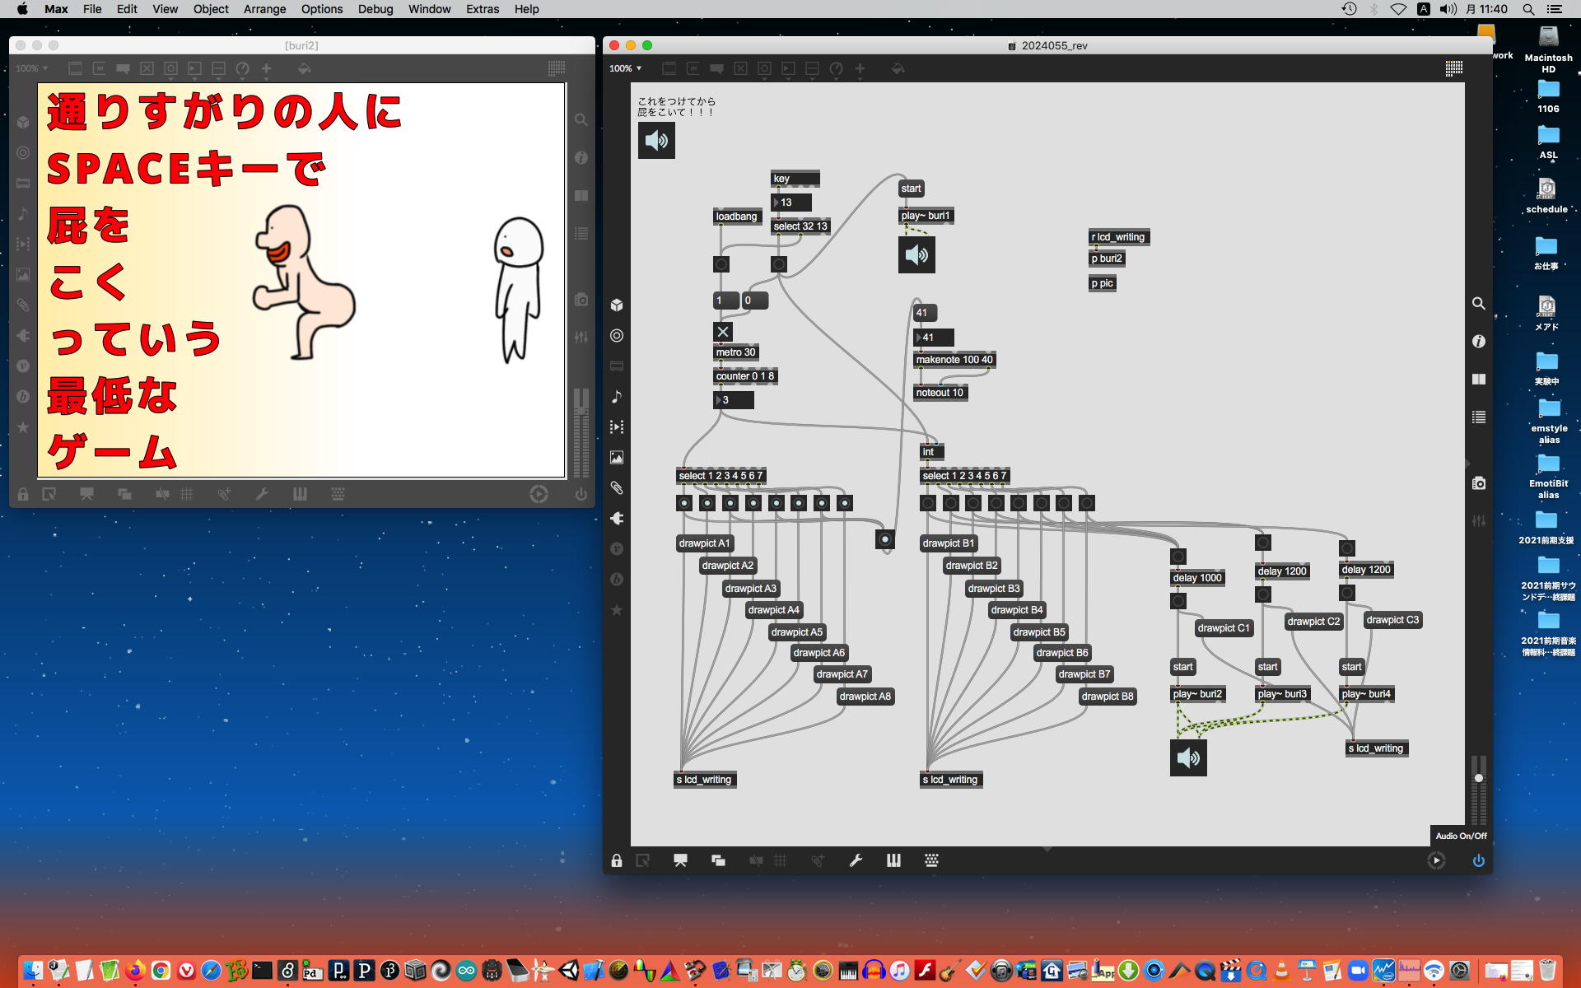Open the search magnifier in right sidebar
Screen dimensions: 1581x988
point(1479,304)
